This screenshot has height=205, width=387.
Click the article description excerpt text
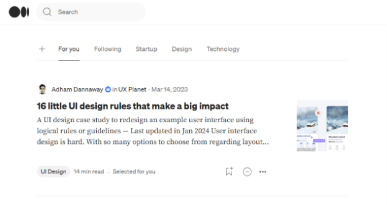[x=152, y=131]
